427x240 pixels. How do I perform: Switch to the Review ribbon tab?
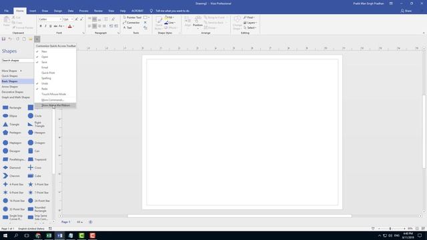[98, 11]
